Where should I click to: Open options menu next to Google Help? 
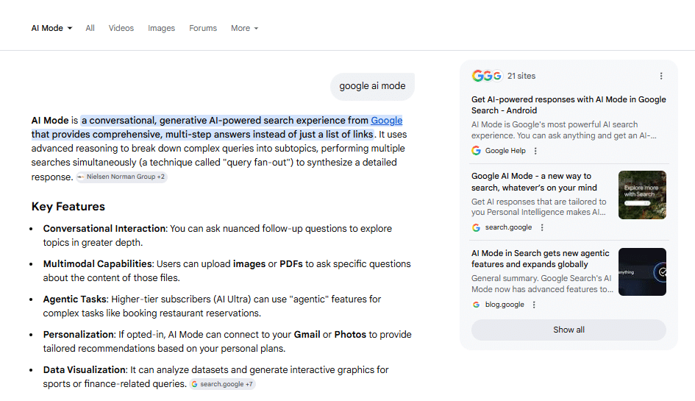pyautogui.click(x=535, y=151)
